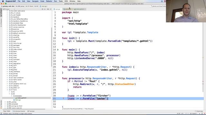Collapse the templates folder
Screen dimensions: 206x115
12,96
